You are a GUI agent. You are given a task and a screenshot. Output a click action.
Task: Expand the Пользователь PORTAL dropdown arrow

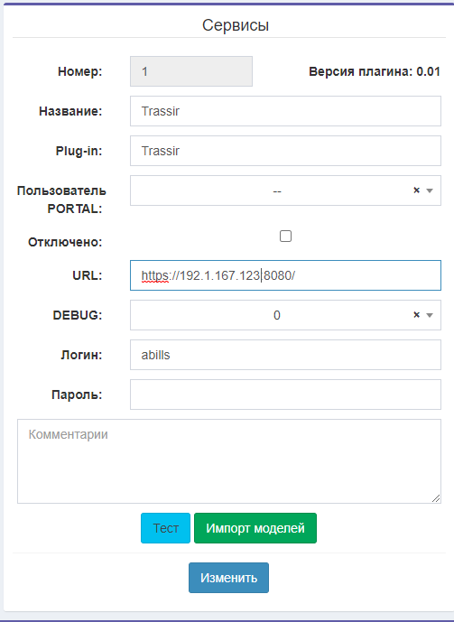430,190
